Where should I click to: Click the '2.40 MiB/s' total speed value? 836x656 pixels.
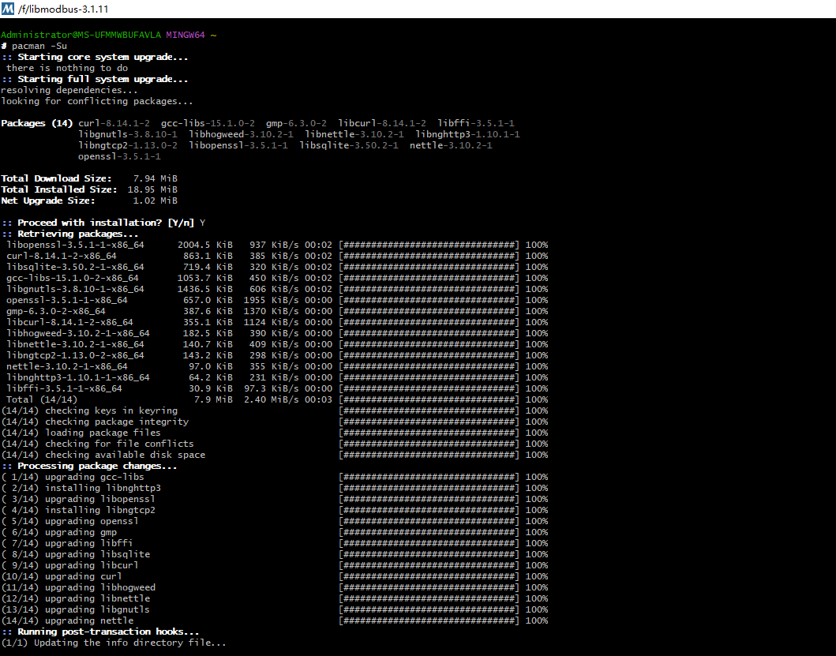tap(272, 399)
